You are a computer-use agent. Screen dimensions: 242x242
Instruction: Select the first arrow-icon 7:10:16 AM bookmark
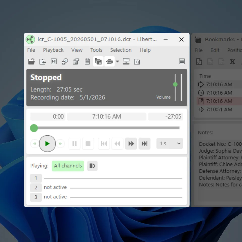tap(219, 85)
